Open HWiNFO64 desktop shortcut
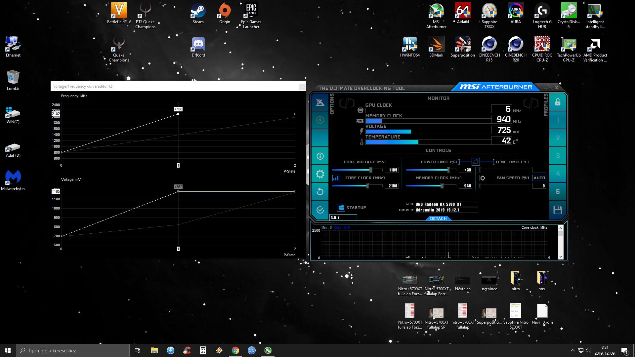The height and width of the screenshot is (357, 635). [410, 47]
